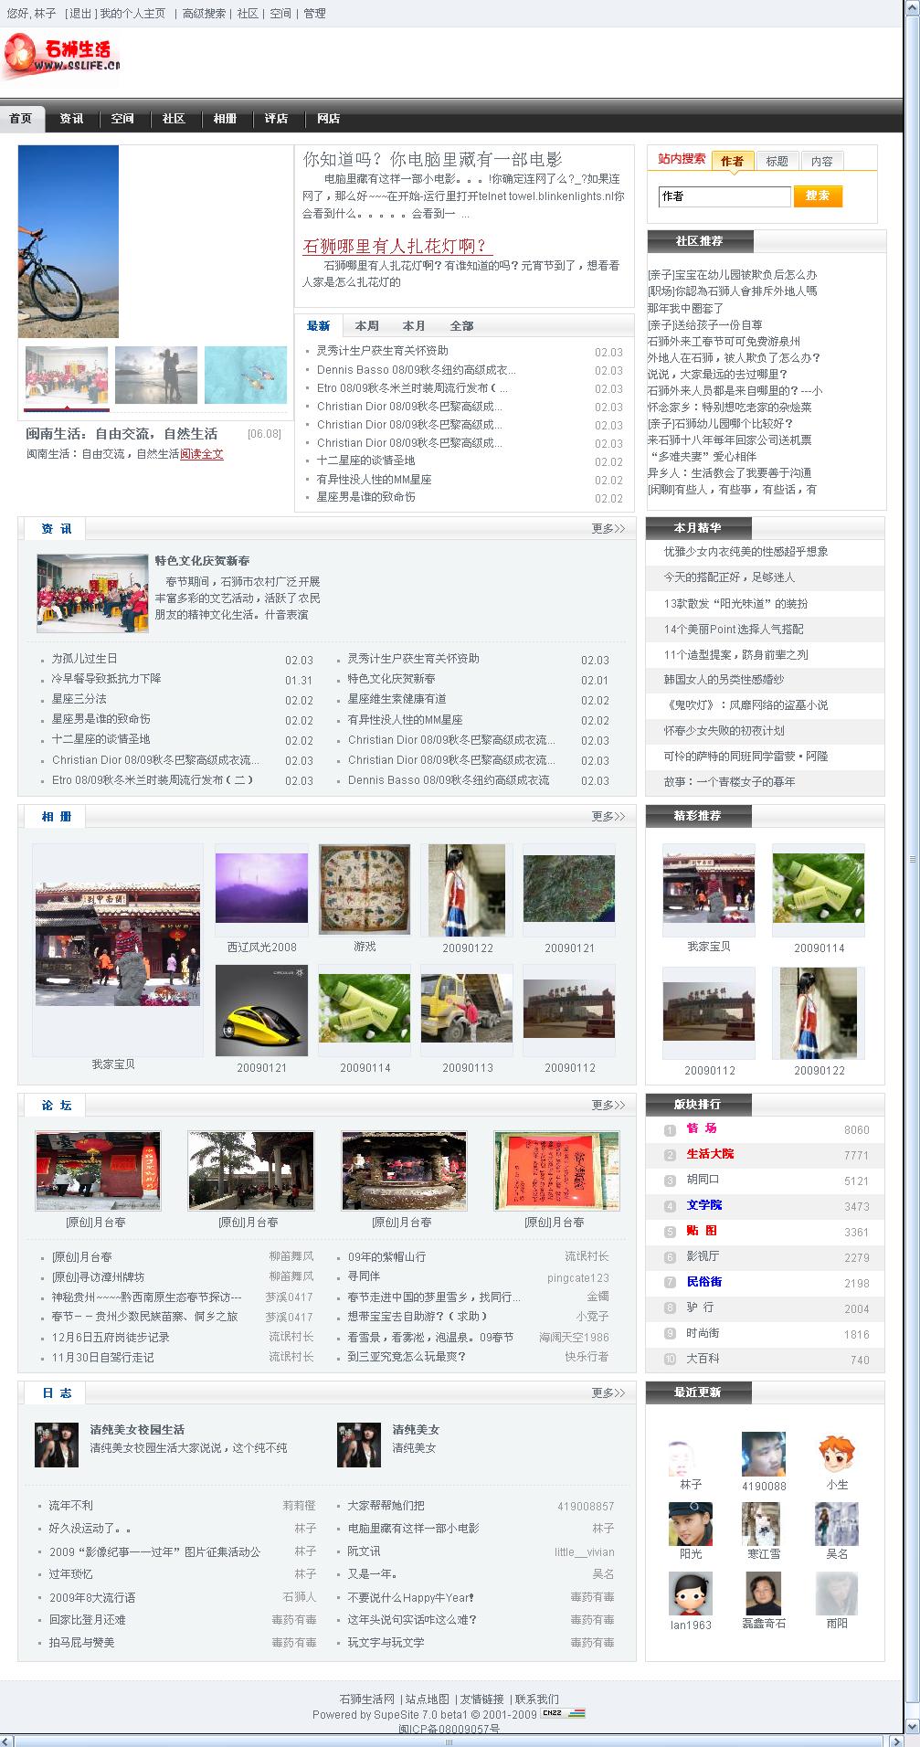Open 西辽风光2008 album thumbnail

pos(262,889)
